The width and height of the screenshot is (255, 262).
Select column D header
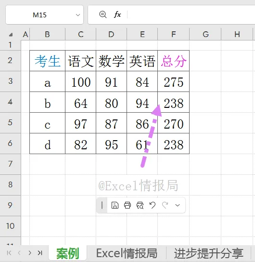111,34
